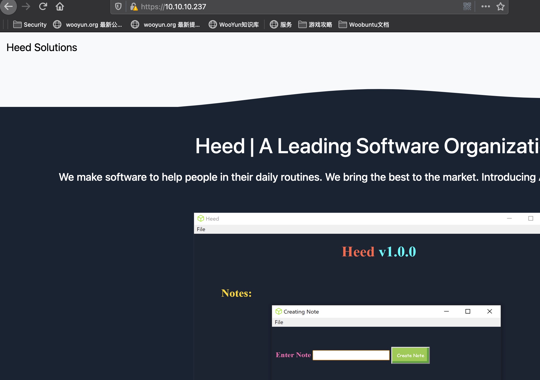Screen dimensions: 540x380
Task: Open the 游戏攻略 bookmarks folder
Action: coord(315,25)
